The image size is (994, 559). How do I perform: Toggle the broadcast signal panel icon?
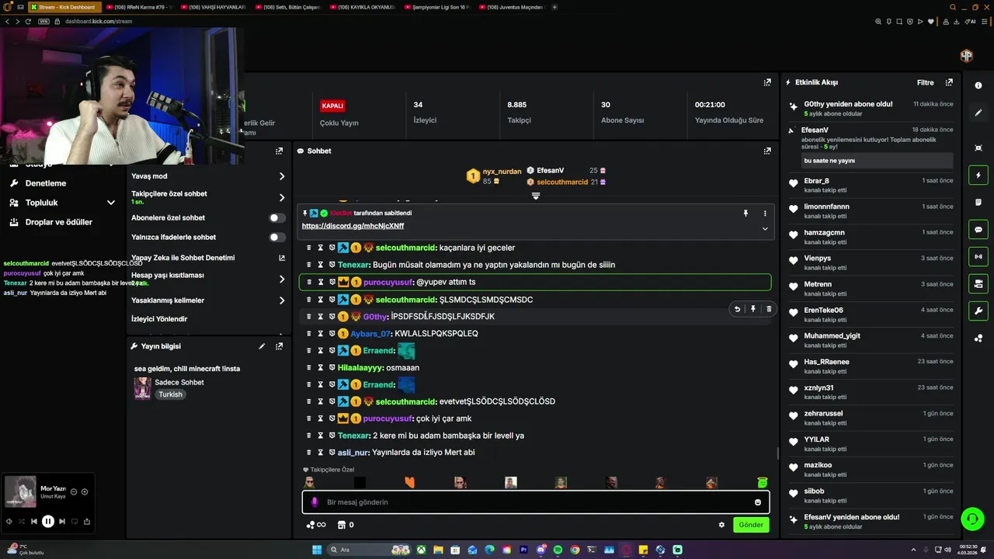click(x=978, y=256)
